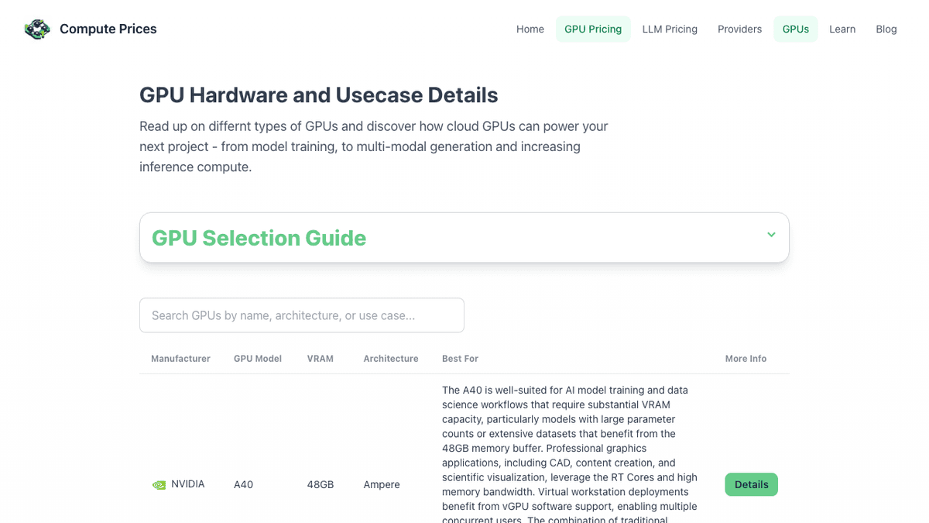Click the More Info column header
This screenshot has width=929, height=523.
746,359
